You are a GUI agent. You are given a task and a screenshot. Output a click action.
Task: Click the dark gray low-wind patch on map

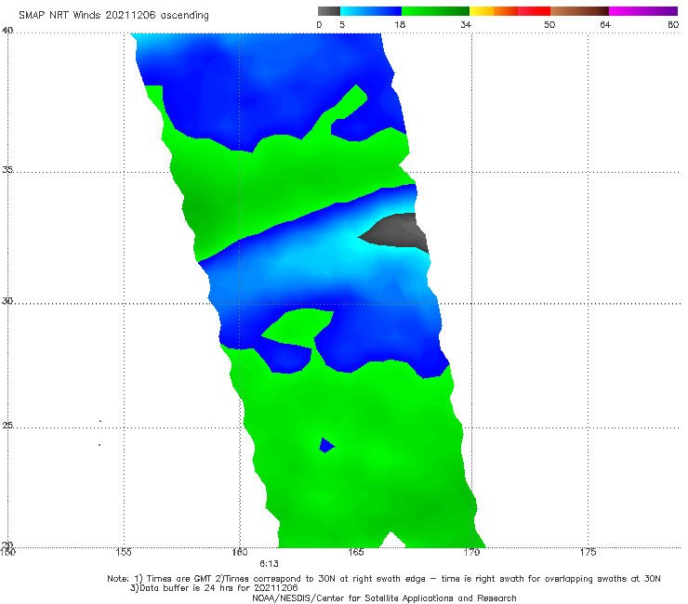pos(397,231)
